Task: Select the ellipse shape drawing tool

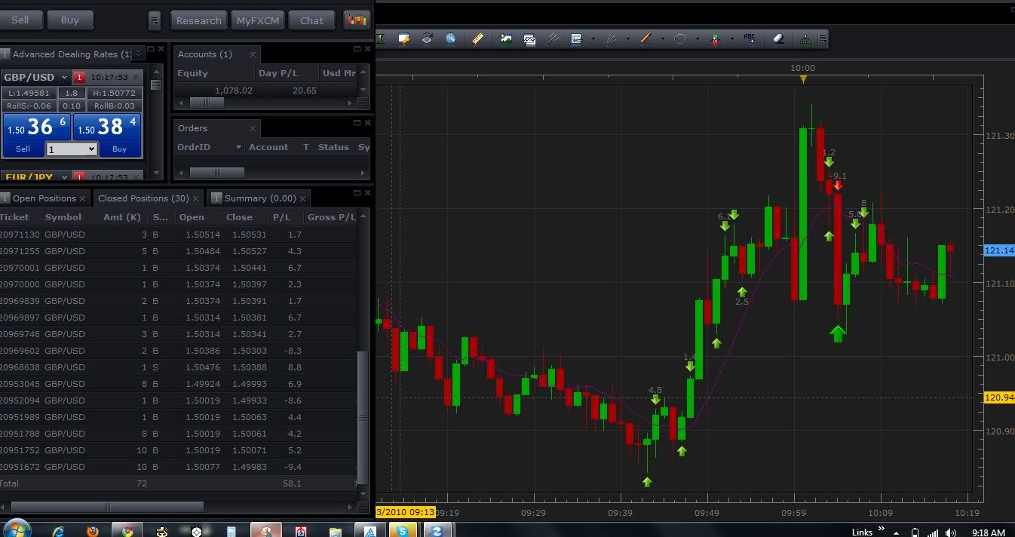Action: (680, 38)
